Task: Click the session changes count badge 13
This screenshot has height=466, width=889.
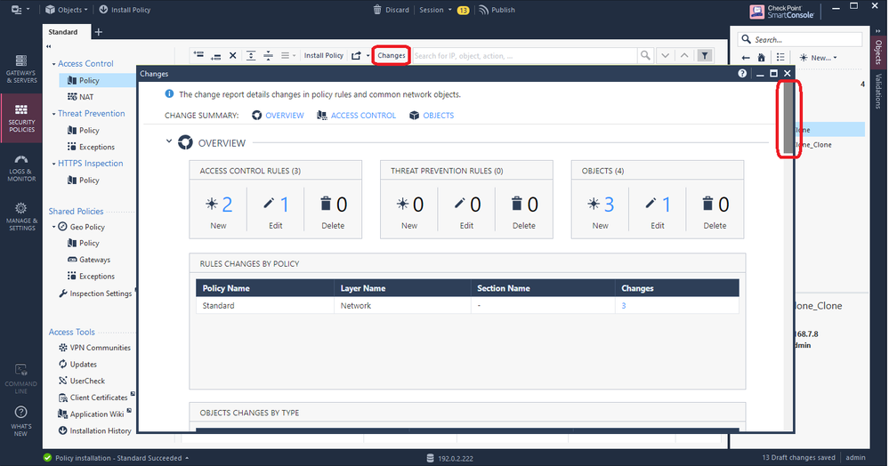Action: pyautogui.click(x=464, y=10)
